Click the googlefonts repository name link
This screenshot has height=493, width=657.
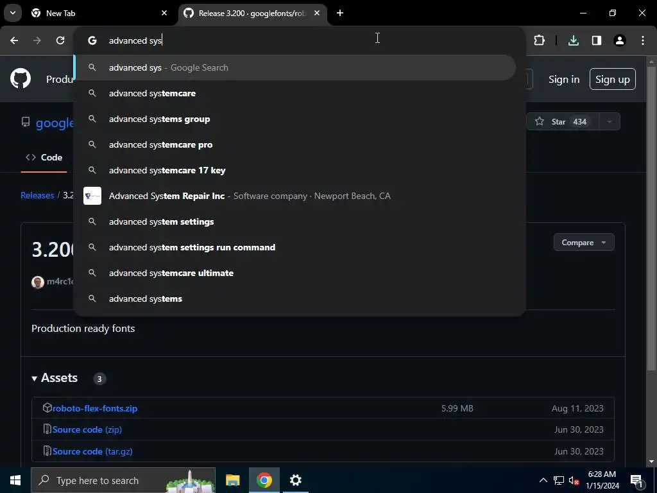pos(55,123)
